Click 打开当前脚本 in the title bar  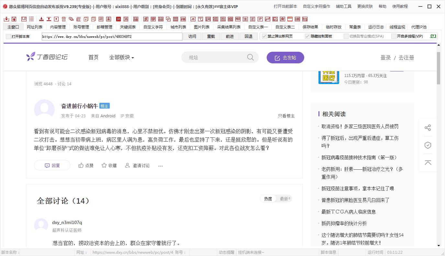tap(285, 6)
